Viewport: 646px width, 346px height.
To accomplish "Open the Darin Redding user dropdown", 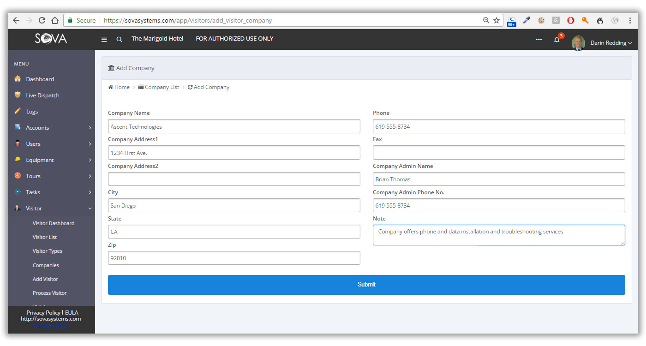I will [611, 43].
